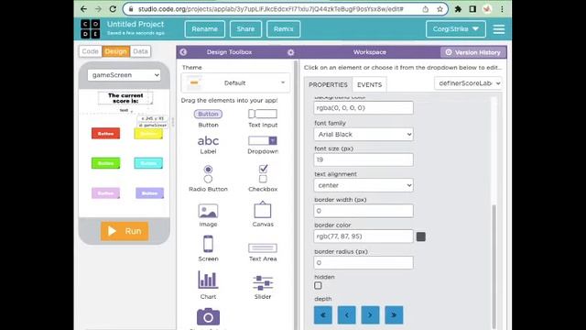Collapse the Design Toolbox with the arrow
This screenshot has width=586, height=330.
point(183,52)
